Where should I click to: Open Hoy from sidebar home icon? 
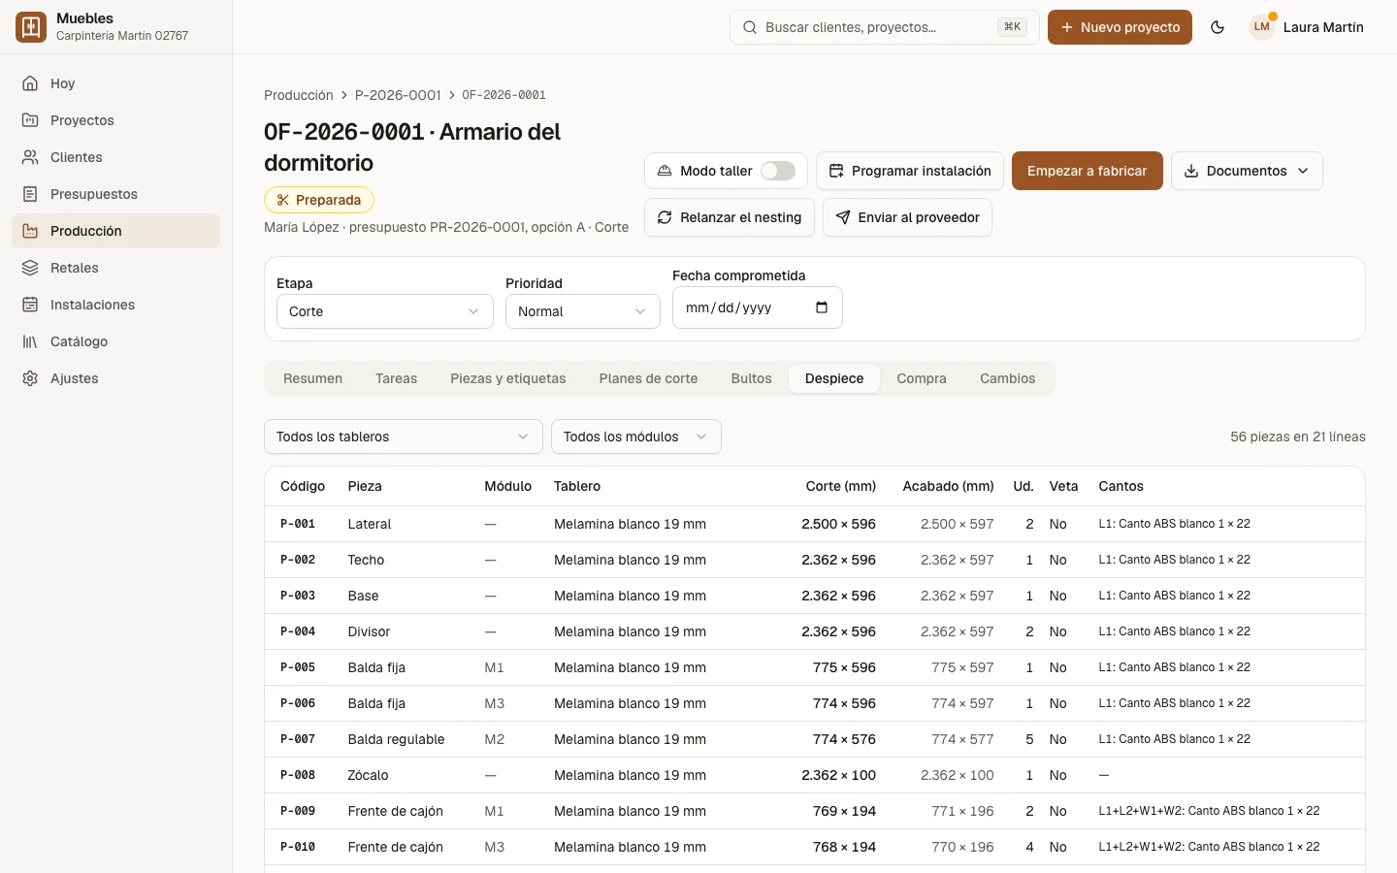pos(30,83)
